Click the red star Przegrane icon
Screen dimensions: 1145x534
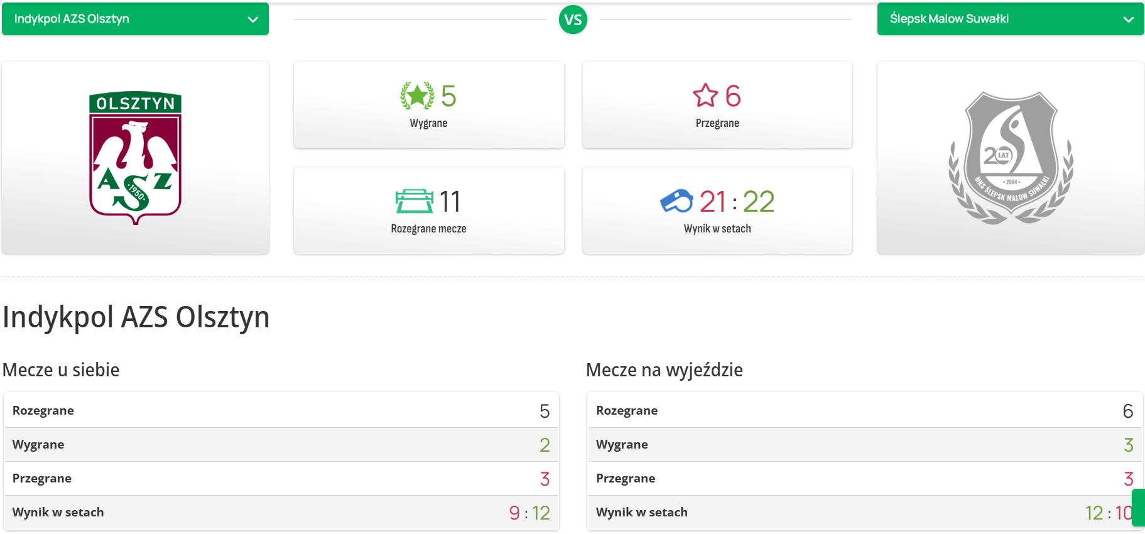(x=705, y=95)
